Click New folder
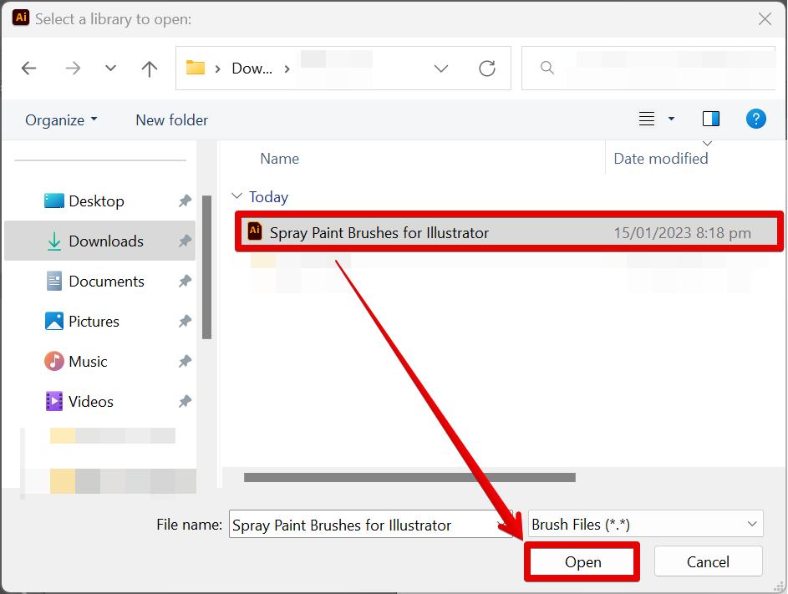Image resolution: width=788 pixels, height=594 pixels. (172, 120)
